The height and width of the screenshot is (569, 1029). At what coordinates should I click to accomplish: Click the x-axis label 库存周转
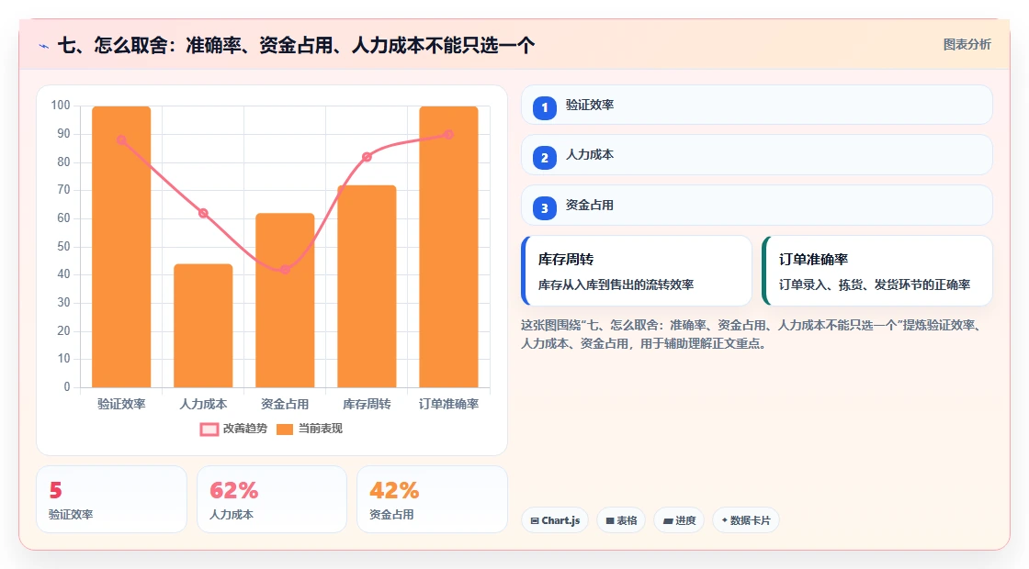coord(367,404)
